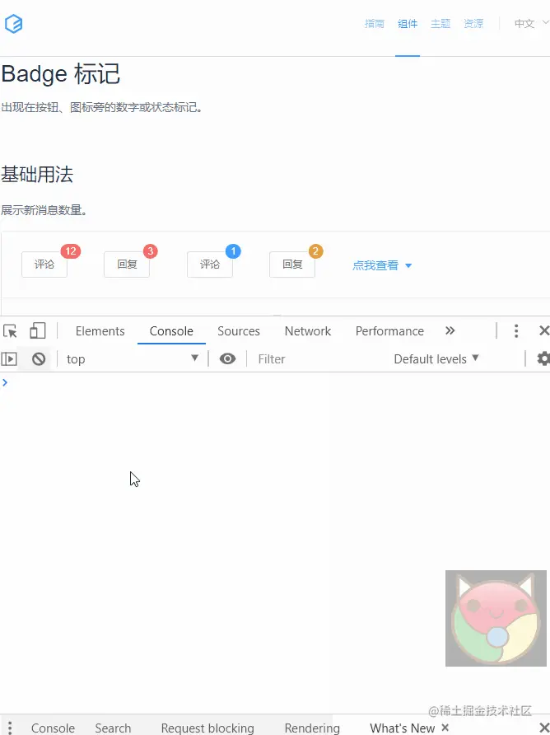Open the top JavaScript context dropdown
This screenshot has width=550, height=735.
pos(133,359)
